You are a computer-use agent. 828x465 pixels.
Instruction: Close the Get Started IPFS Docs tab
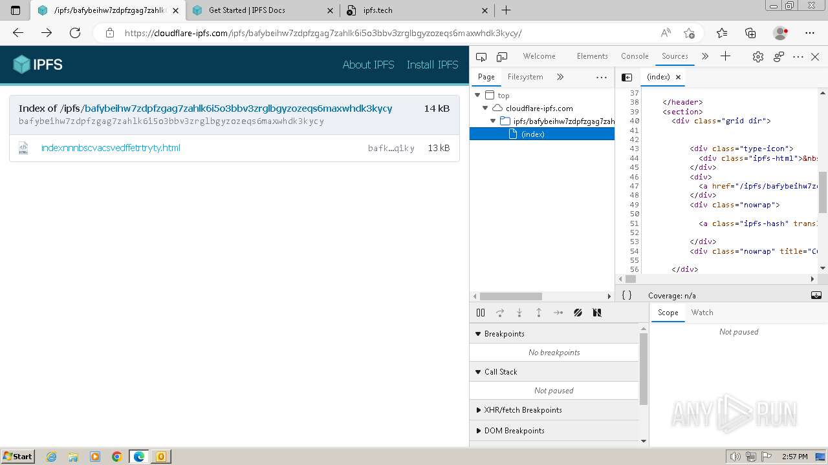[x=331, y=10]
